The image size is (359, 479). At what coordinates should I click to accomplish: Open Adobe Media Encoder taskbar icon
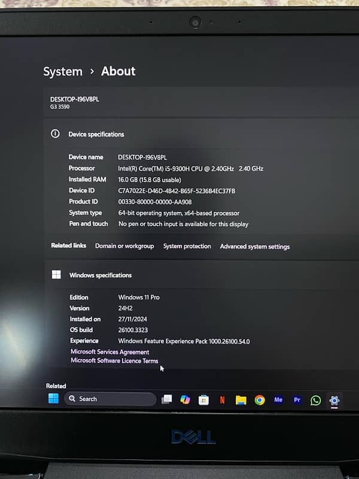point(278,400)
